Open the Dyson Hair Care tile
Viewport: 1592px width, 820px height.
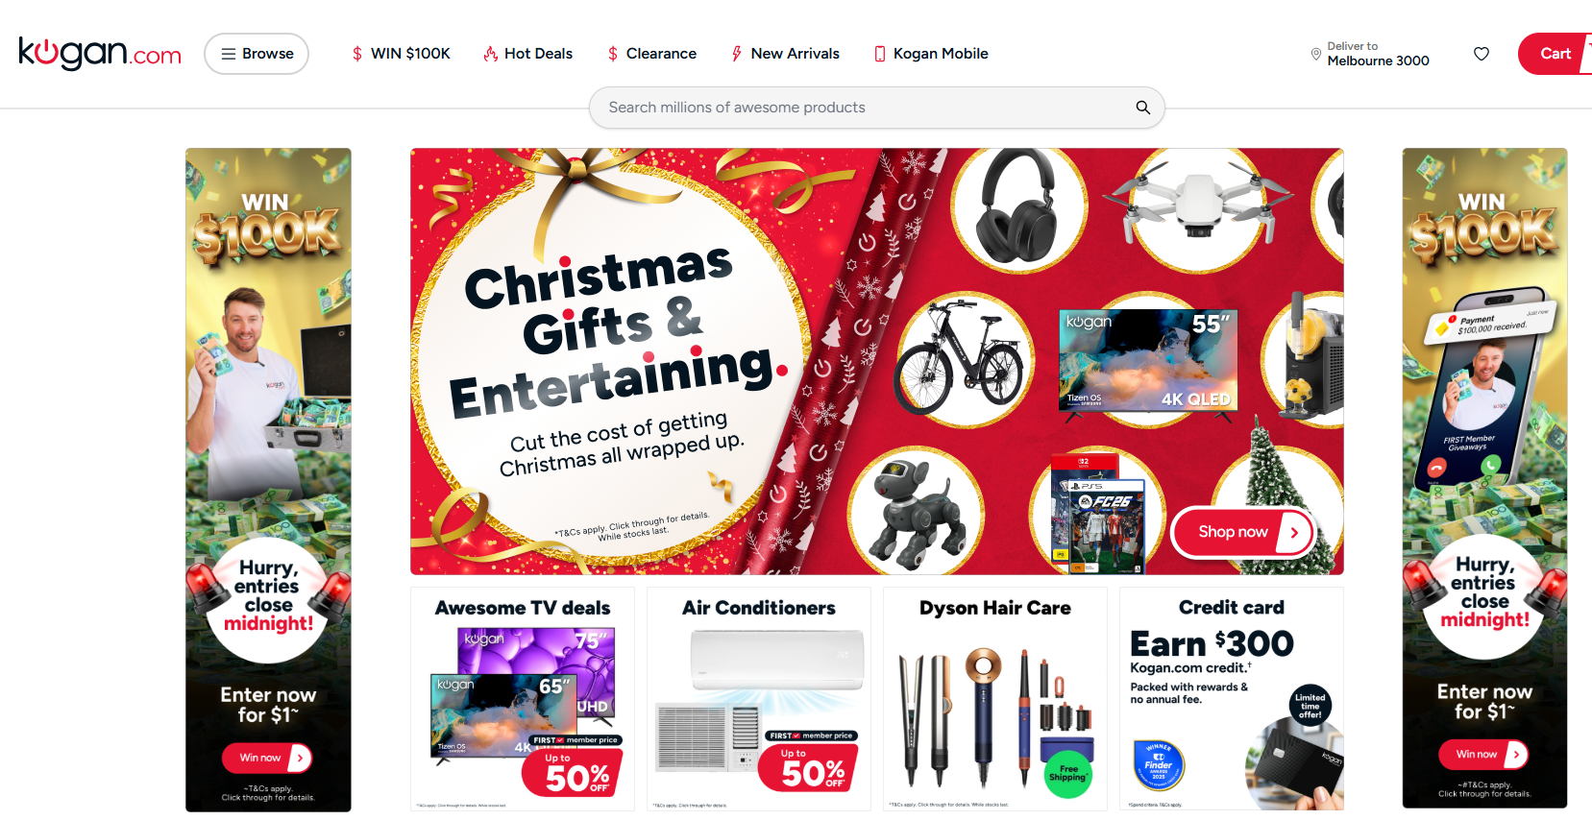click(x=995, y=699)
